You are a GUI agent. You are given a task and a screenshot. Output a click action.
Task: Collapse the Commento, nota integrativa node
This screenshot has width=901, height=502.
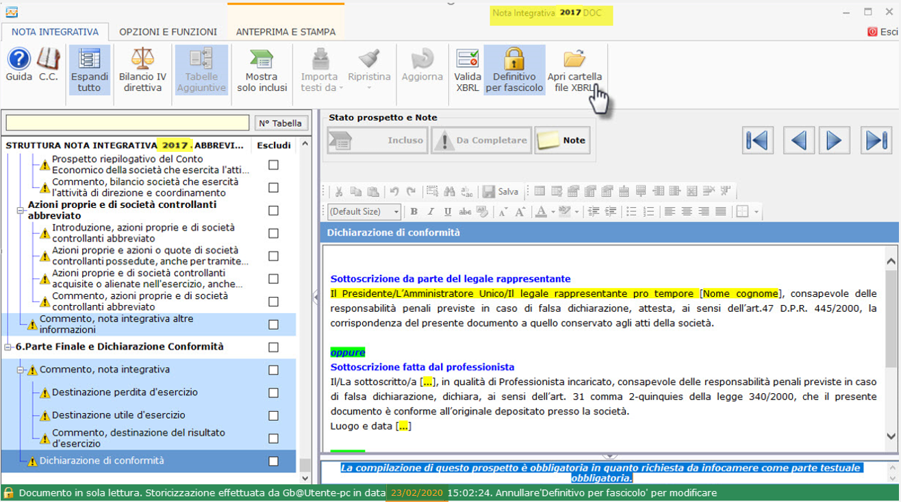21,370
